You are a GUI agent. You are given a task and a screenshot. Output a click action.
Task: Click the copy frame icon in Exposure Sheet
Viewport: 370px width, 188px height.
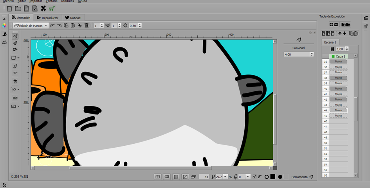pos(351,33)
